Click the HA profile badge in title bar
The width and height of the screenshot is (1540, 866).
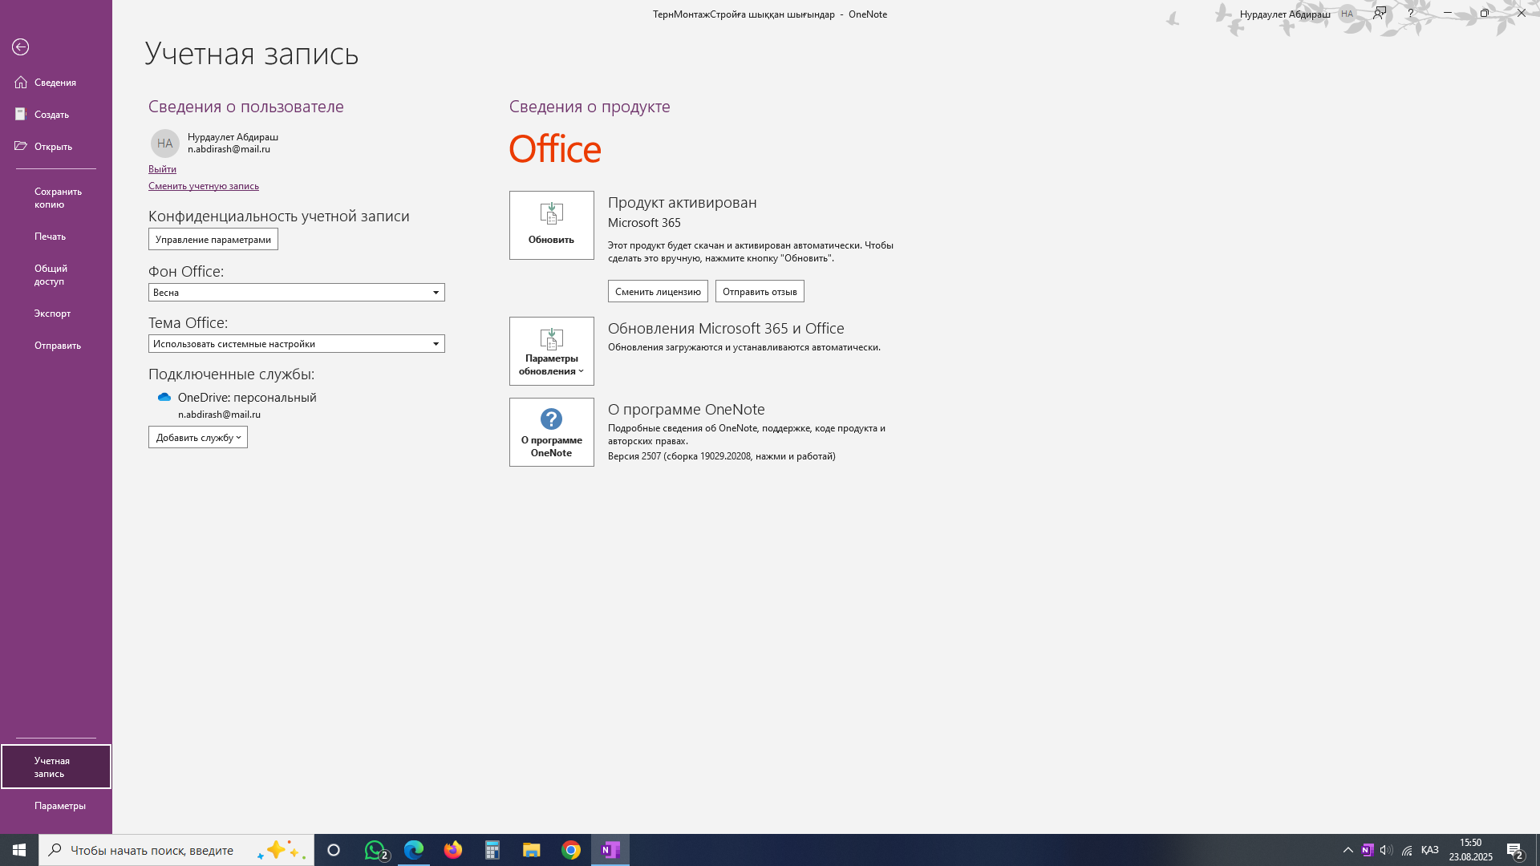coord(1347,14)
